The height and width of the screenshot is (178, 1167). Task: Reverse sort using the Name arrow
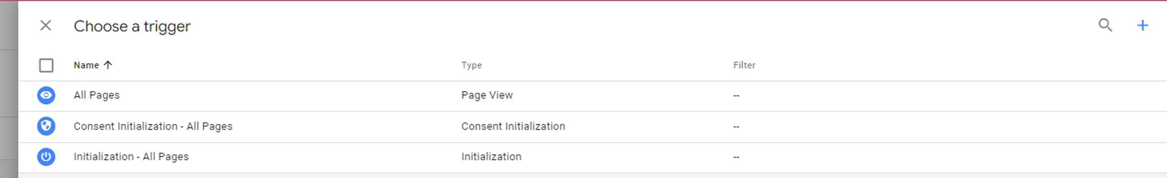(x=108, y=65)
